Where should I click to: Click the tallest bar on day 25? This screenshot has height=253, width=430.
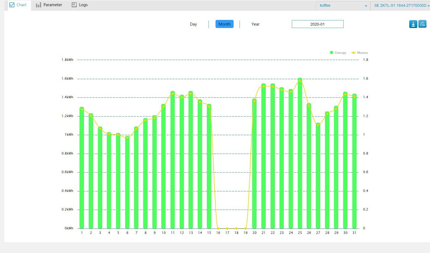(x=300, y=153)
